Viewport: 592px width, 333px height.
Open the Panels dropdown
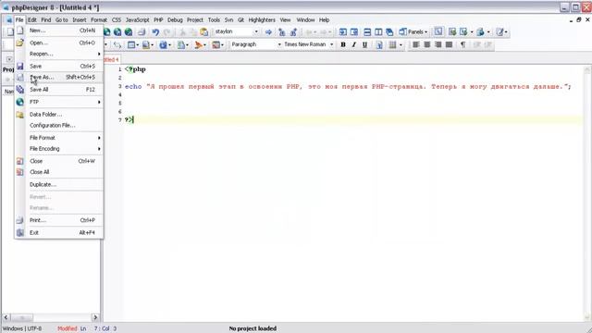tap(413, 32)
